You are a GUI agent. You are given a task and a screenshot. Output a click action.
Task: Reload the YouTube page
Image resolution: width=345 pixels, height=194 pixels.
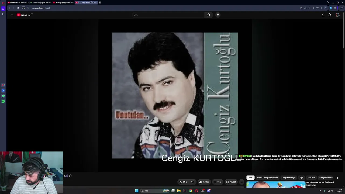(18, 8)
